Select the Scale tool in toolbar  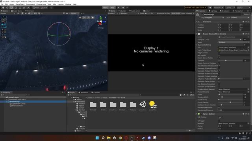pos(16,8)
